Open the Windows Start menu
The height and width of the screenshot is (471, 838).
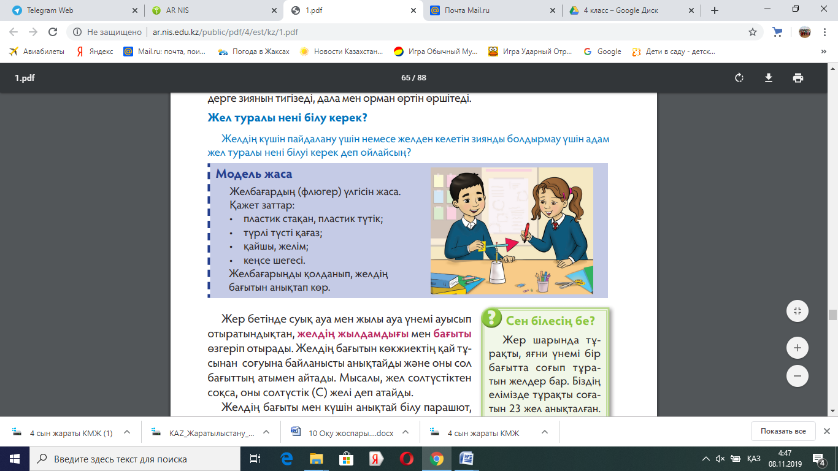pos(15,459)
